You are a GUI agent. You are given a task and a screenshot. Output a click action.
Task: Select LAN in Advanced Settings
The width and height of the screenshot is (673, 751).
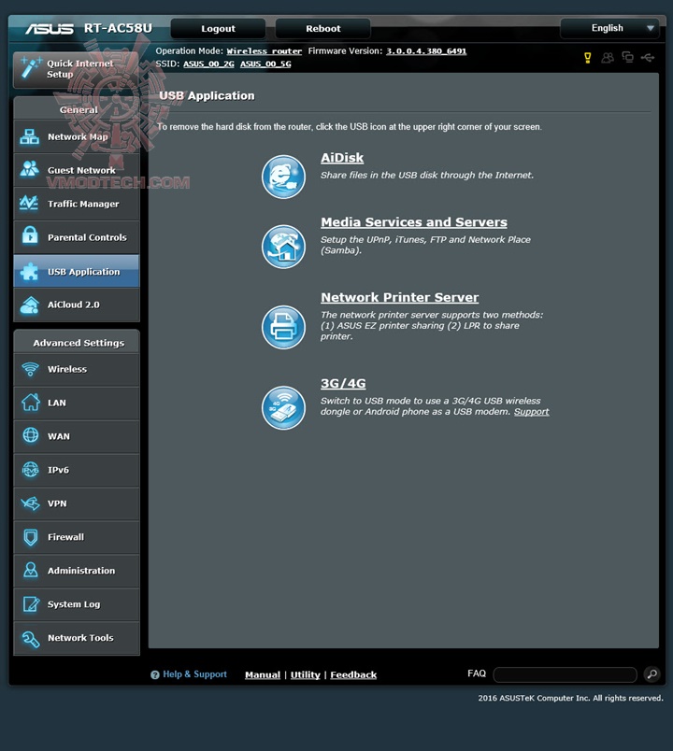coord(77,403)
